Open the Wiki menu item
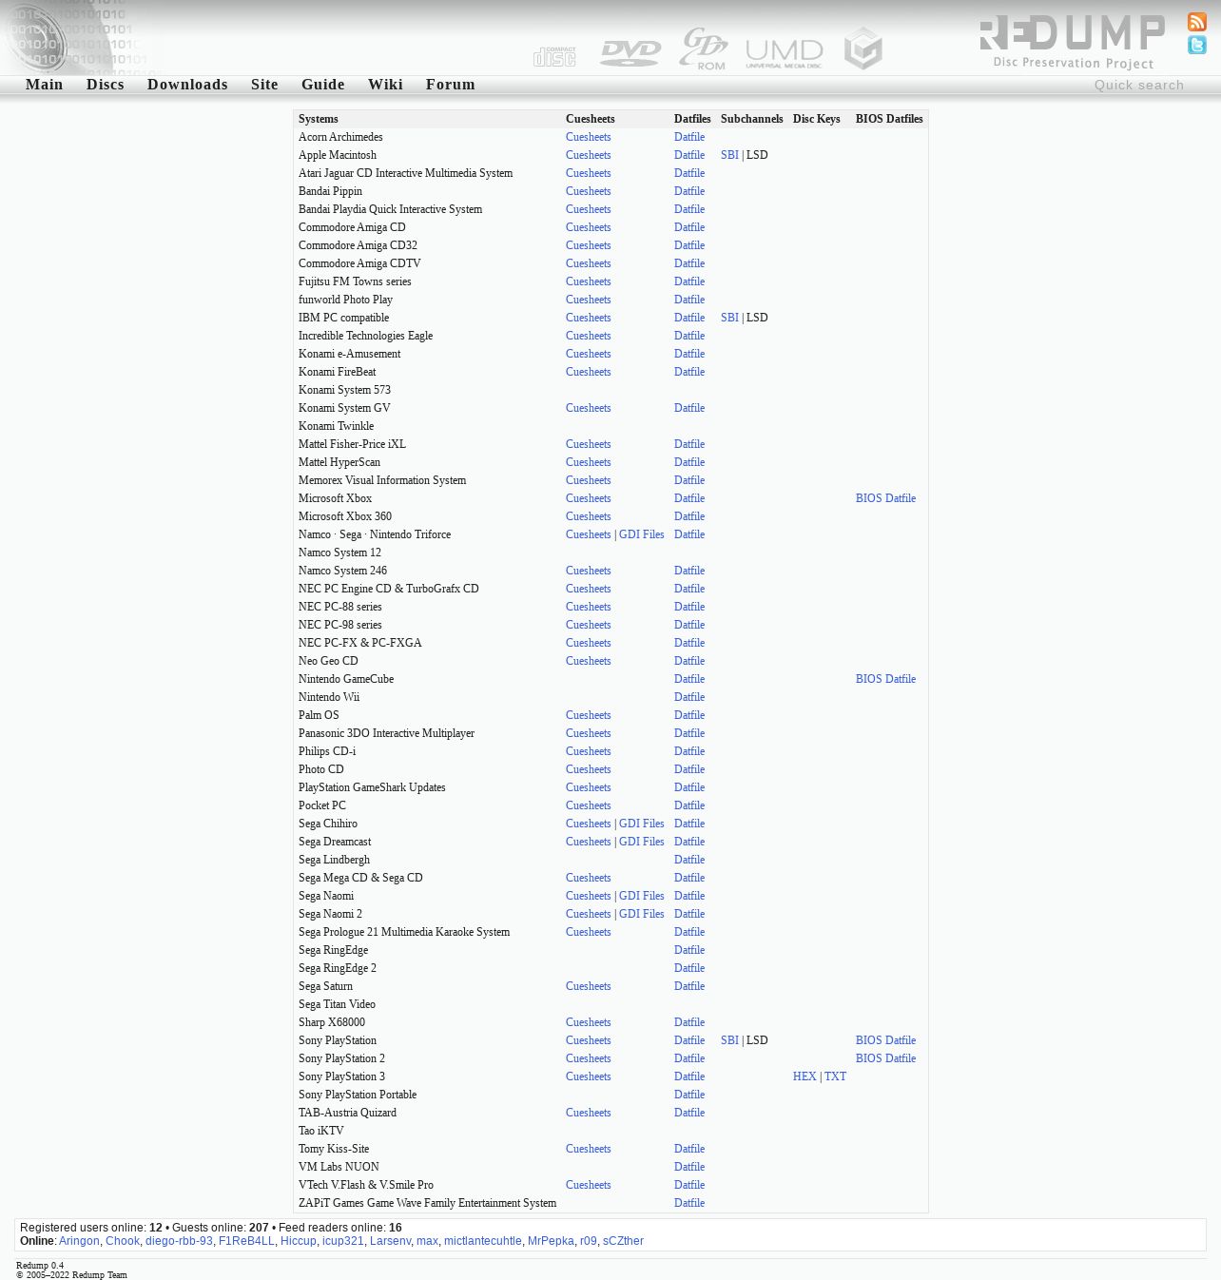 tap(385, 85)
